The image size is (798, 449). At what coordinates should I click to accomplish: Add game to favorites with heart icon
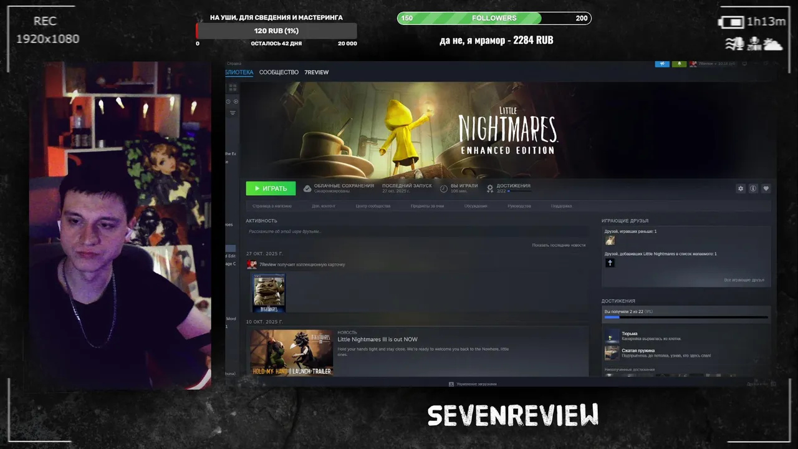(x=766, y=188)
